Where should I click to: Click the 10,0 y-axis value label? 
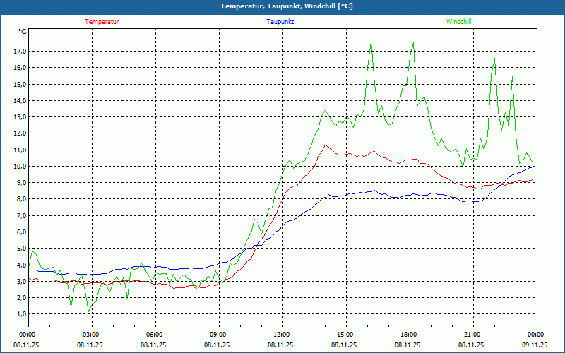(20, 167)
